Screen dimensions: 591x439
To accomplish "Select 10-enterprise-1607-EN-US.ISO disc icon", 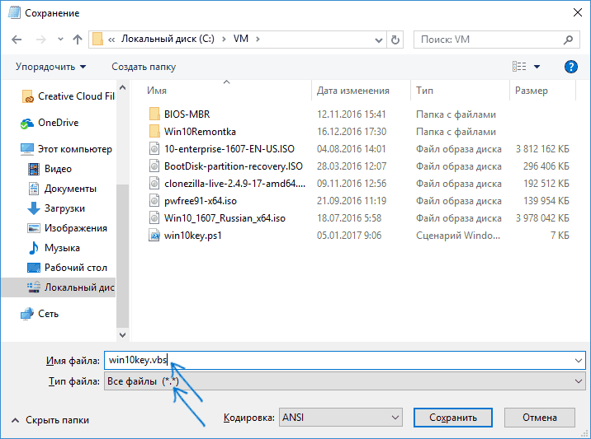I will click(x=154, y=149).
